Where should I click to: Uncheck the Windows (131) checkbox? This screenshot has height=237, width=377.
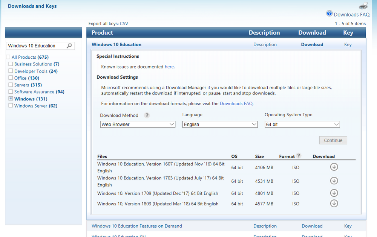11,99
